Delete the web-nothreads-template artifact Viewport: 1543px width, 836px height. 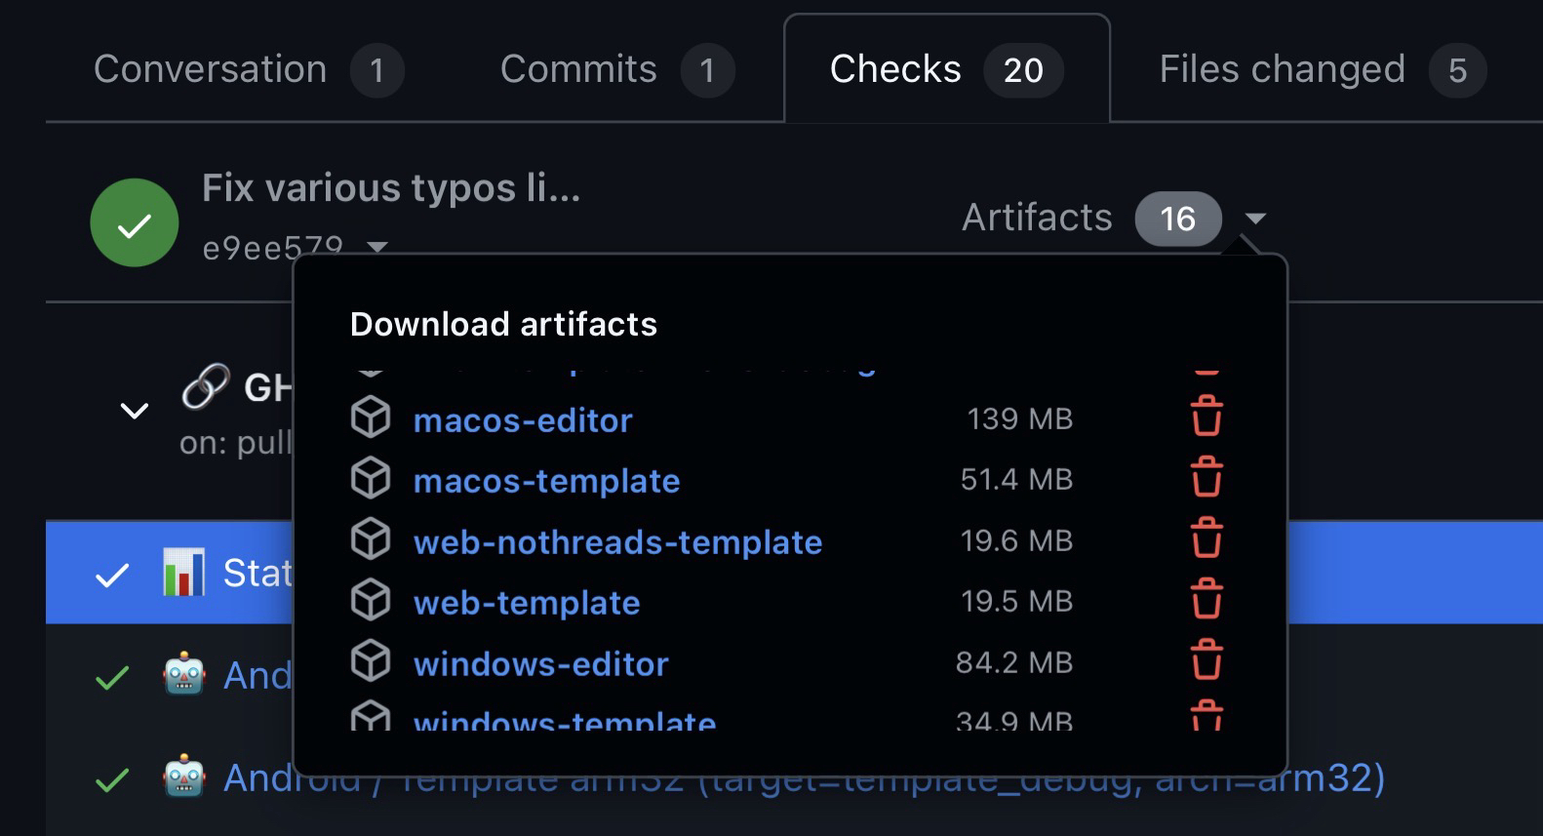click(1206, 539)
